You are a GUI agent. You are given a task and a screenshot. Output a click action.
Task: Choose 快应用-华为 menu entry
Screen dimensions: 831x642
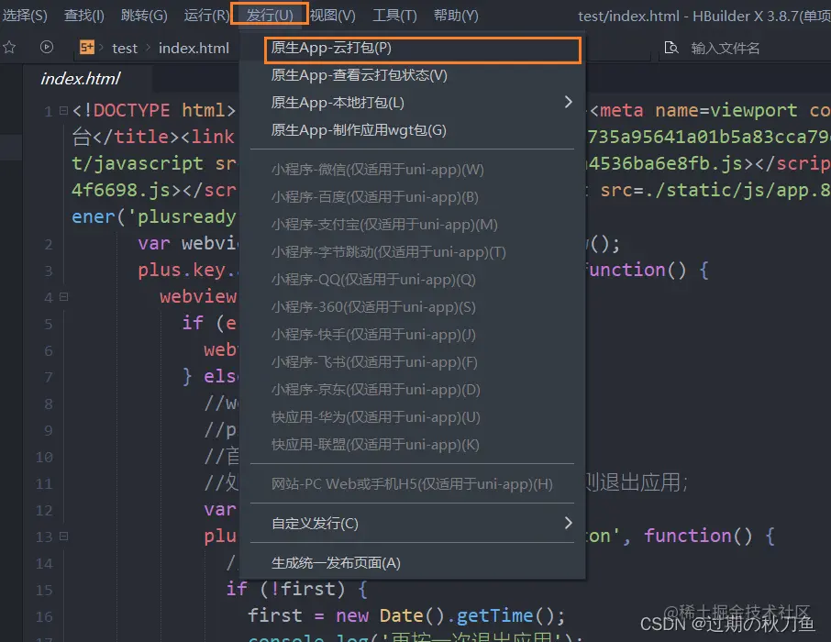pyautogui.click(x=413, y=417)
